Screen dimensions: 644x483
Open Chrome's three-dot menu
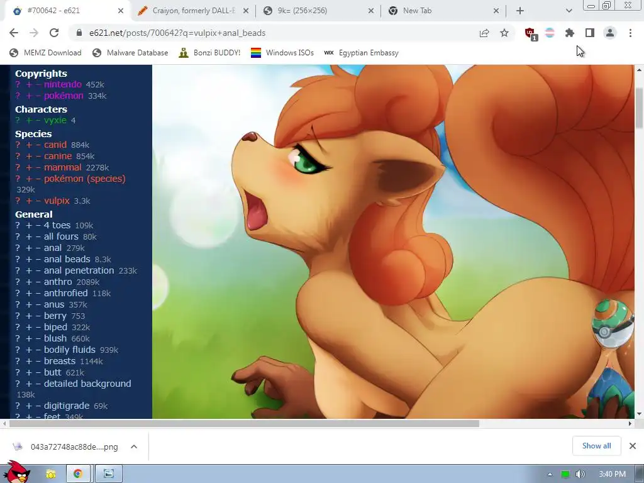[630, 33]
